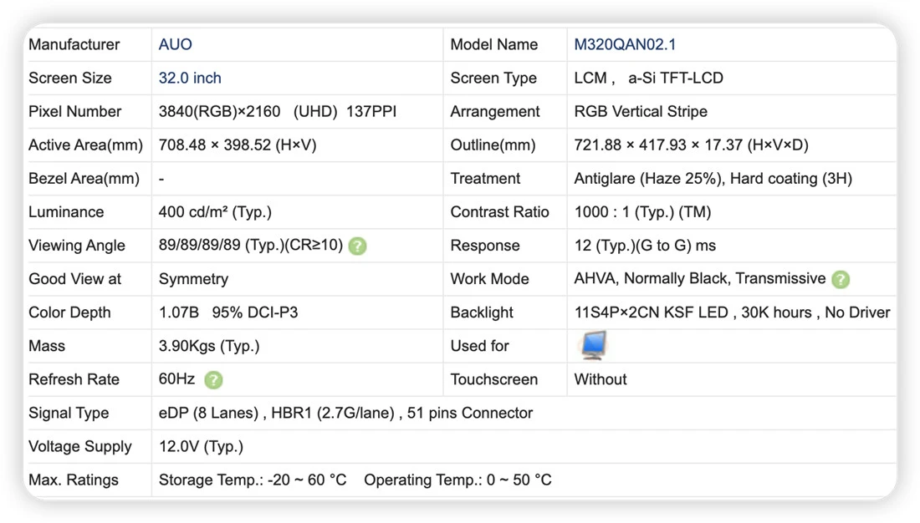Select the Signal Type eDP value text
The image size is (920, 523).
(x=345, y=413)
